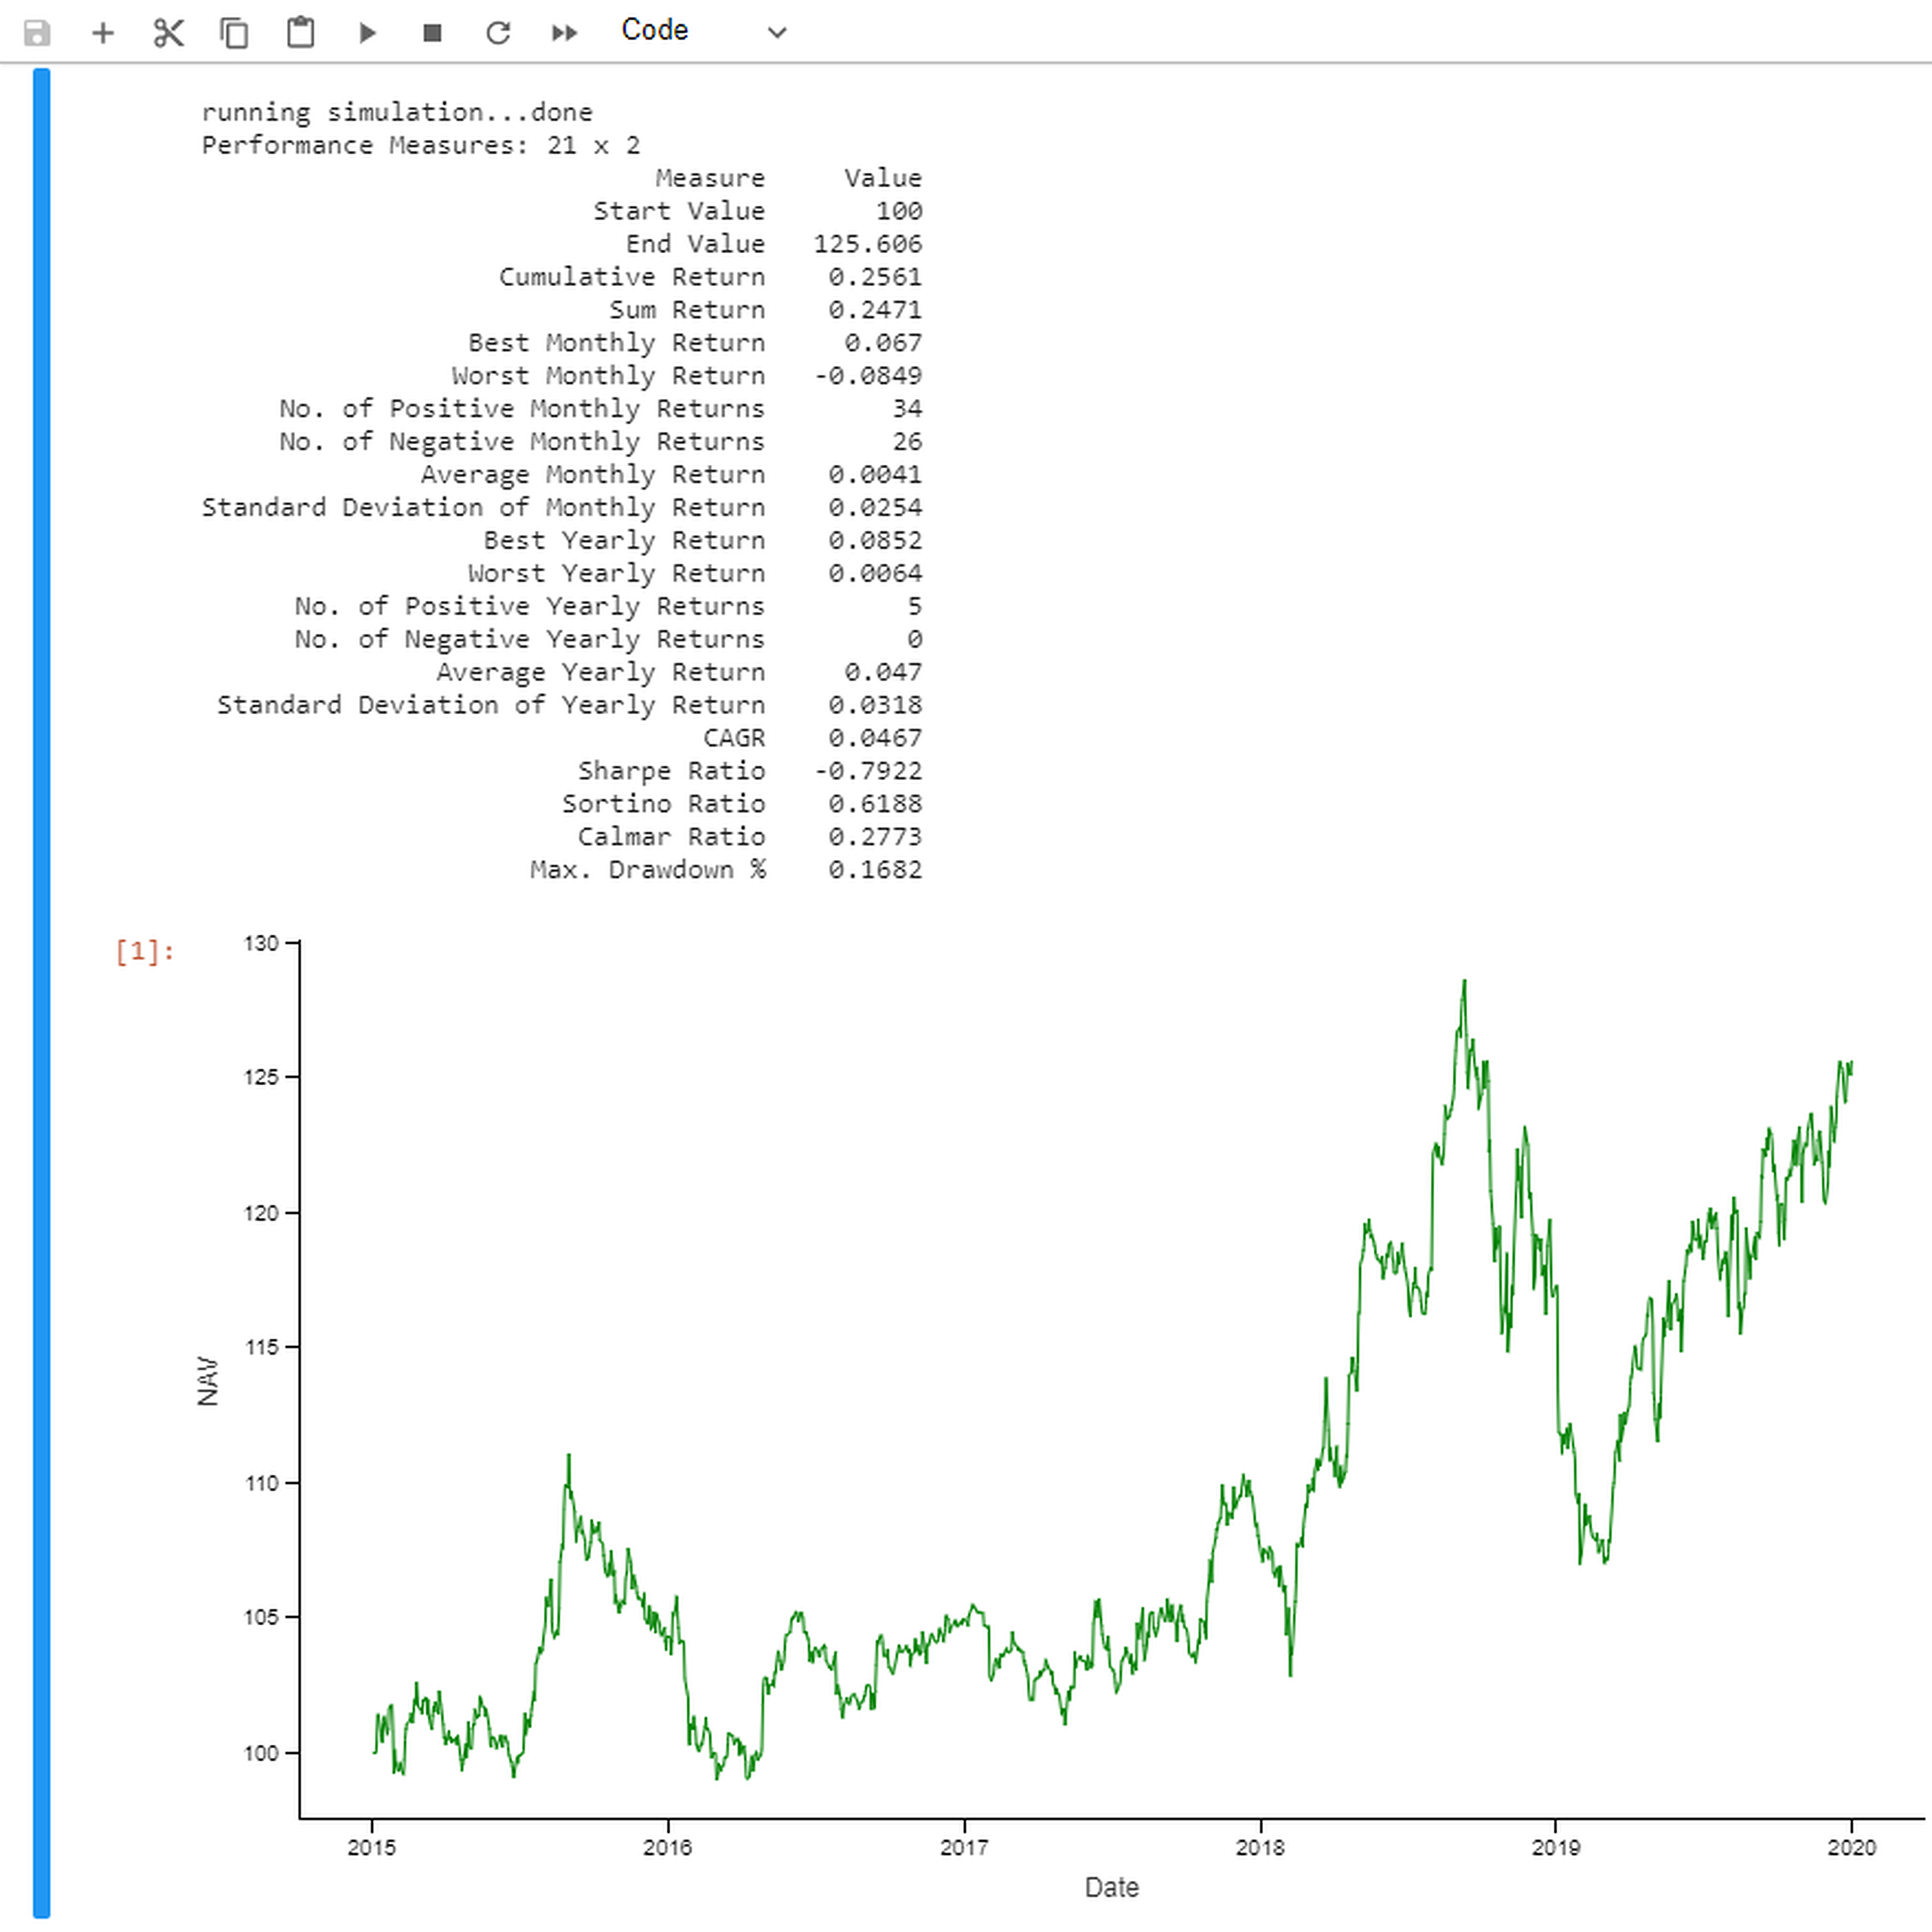Click the 'Performance Measures: 21 x 2' line
This screenshot has width=1932, height=1932.
point(421,145)
